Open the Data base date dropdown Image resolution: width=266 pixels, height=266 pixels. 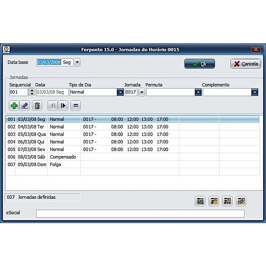77,62
